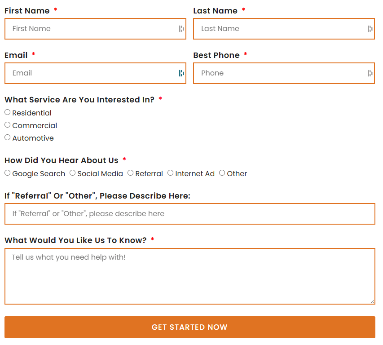Choose the Social Media radio button
Screen dimensions: 383x345
[73, 173]
